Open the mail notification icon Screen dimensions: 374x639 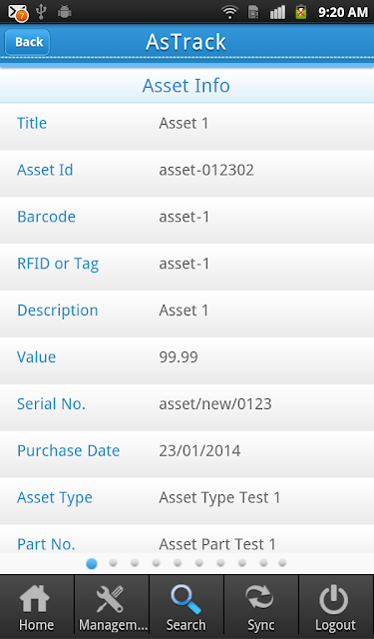pos(18,12)
